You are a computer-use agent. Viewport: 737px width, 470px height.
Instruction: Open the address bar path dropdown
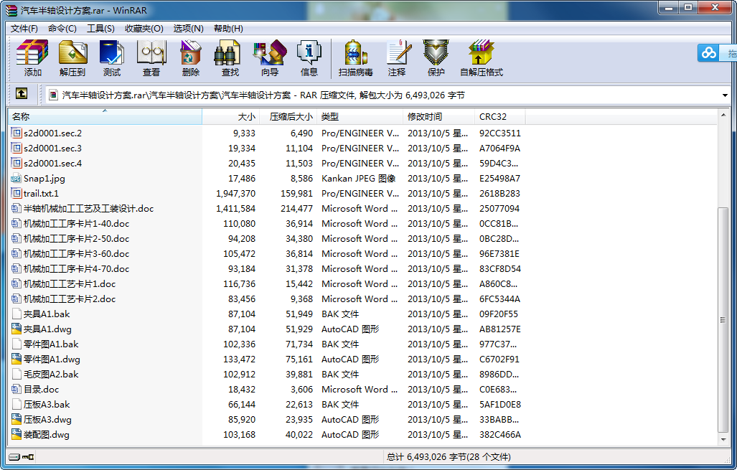point(725,95)
